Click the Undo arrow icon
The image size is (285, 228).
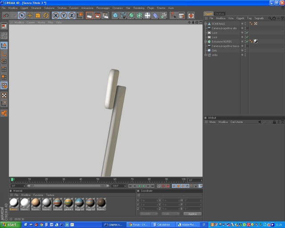pyautogui.click(x=6, y=16)
